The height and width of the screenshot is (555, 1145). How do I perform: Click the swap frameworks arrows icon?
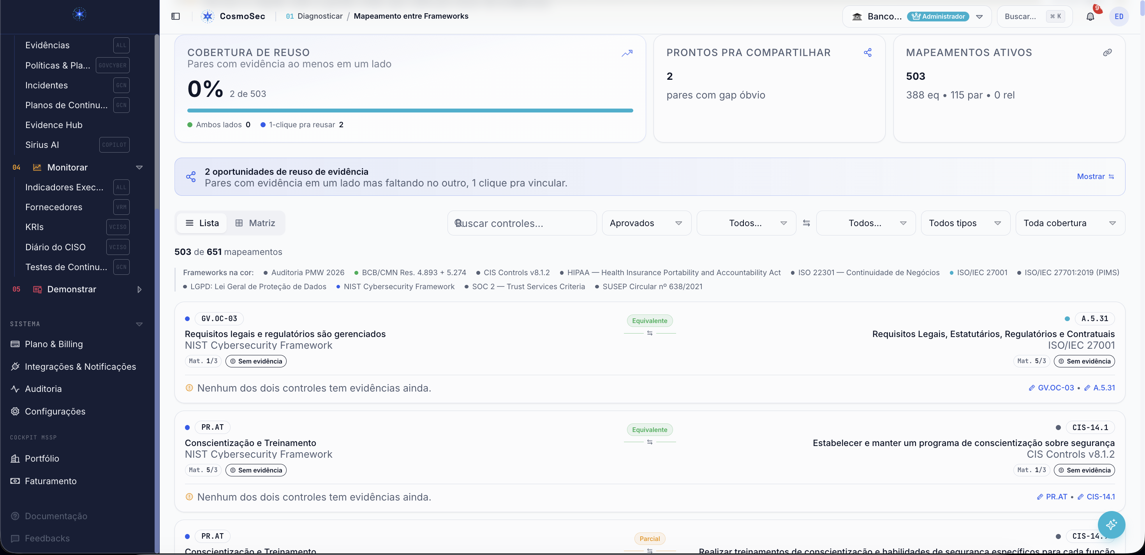tap(806, 223)
